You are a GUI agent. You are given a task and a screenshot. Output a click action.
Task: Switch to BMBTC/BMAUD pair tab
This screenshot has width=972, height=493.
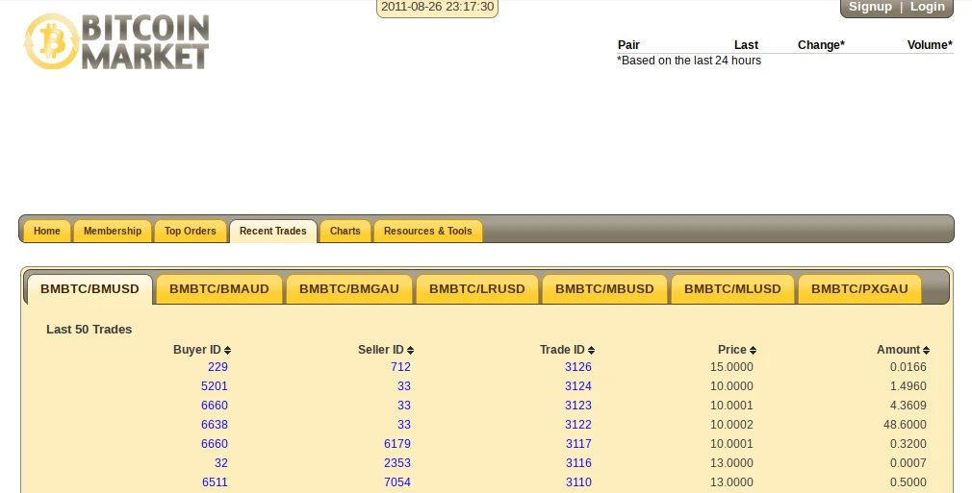coord(219,289)
